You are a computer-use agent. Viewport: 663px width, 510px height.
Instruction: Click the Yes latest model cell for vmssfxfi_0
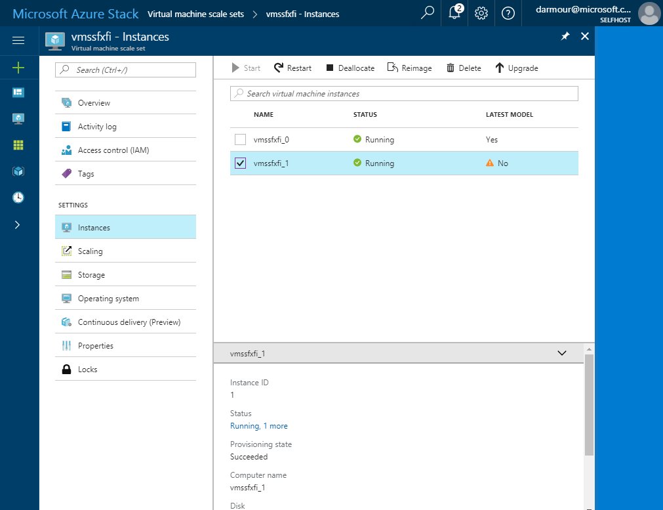[491, 140]
